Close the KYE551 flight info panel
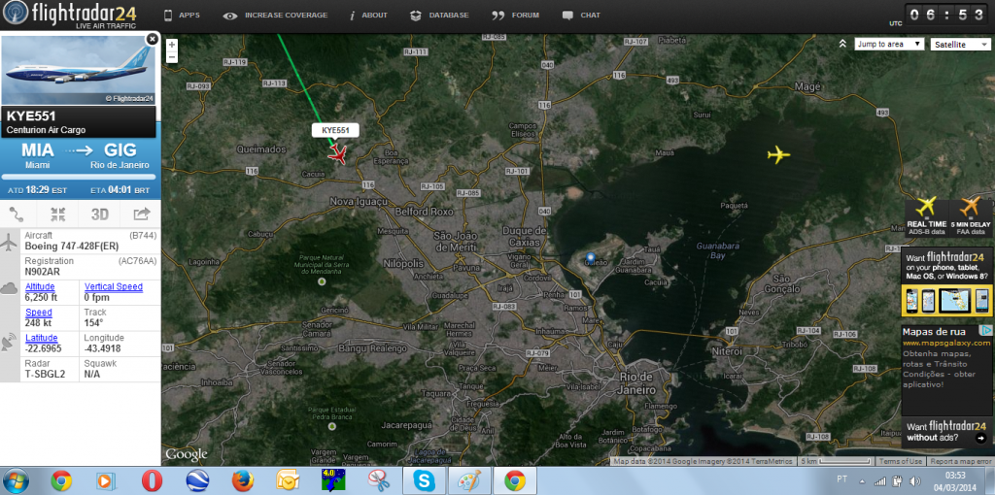 (152, 39)
